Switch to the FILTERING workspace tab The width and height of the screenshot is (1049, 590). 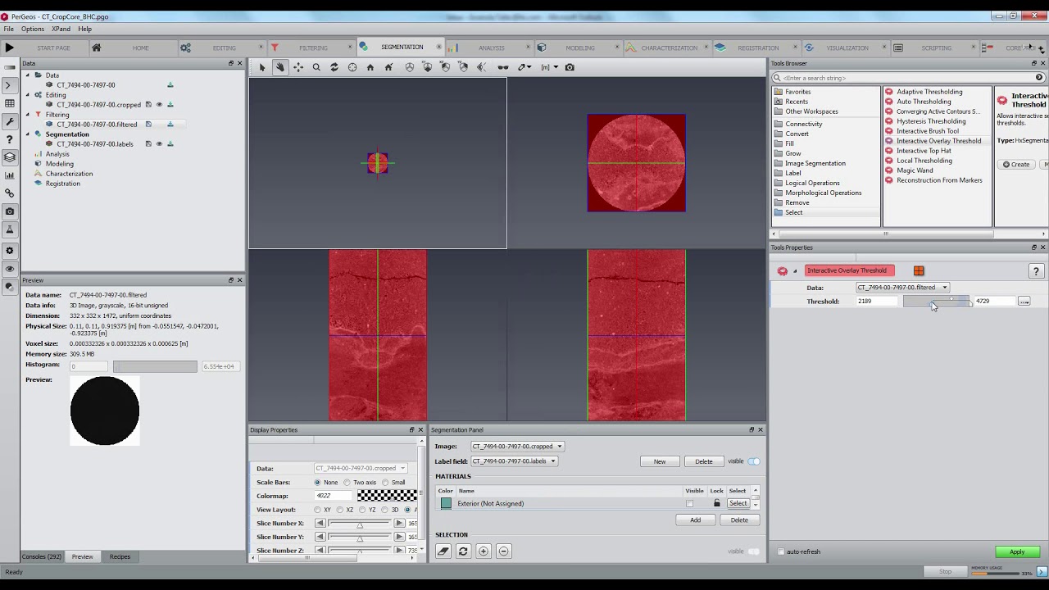pos(312,48)
